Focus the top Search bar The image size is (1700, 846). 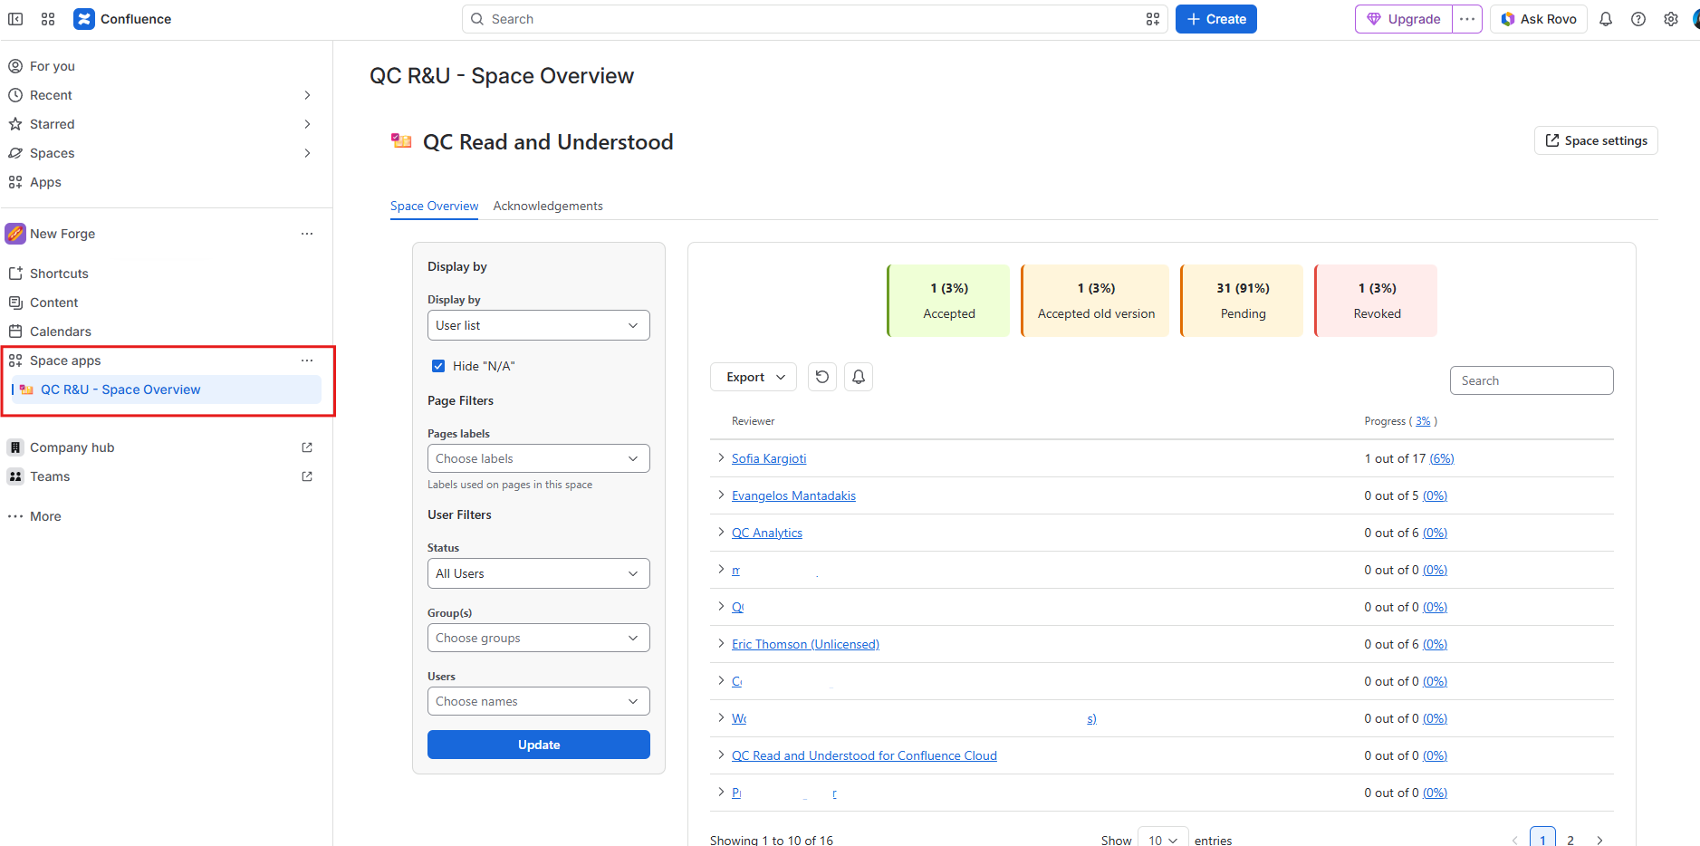point(814,19)
